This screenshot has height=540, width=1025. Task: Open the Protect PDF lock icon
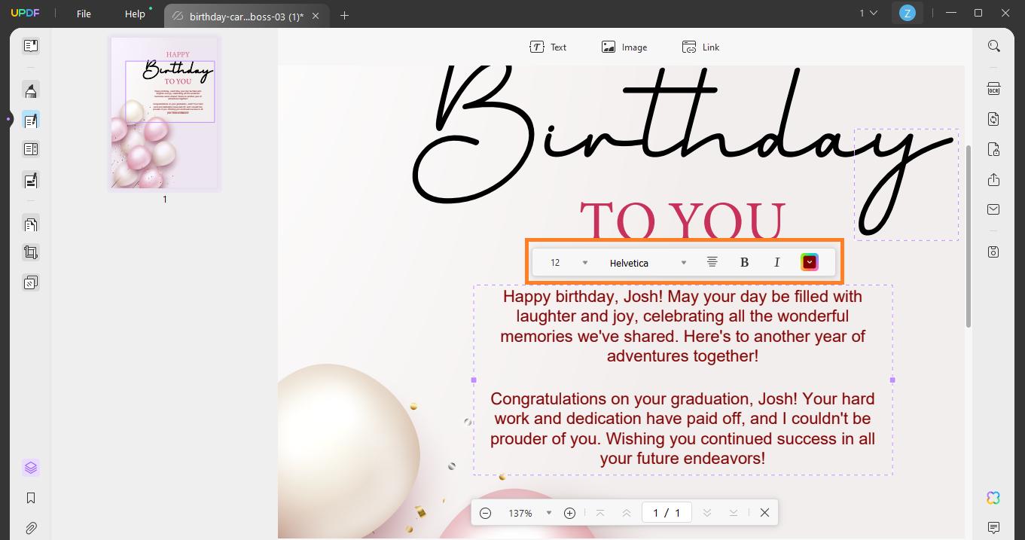pyautogui.click(x=994, y=149)
